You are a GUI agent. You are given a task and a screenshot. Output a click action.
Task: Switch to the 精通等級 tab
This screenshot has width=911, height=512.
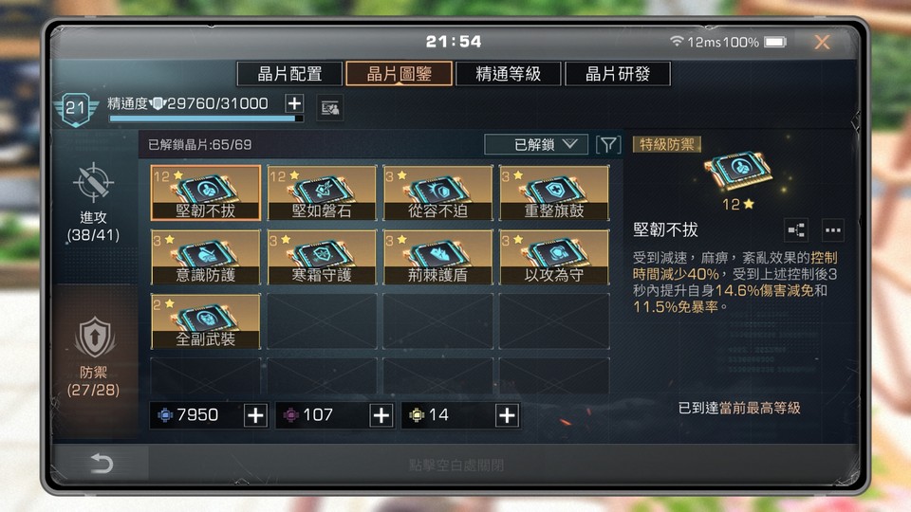point(509,74)
